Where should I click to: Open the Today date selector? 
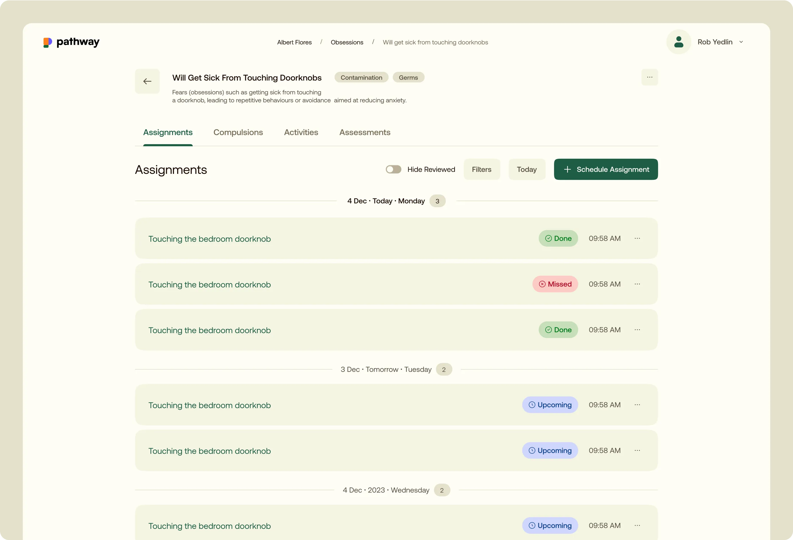pos(526,169)
